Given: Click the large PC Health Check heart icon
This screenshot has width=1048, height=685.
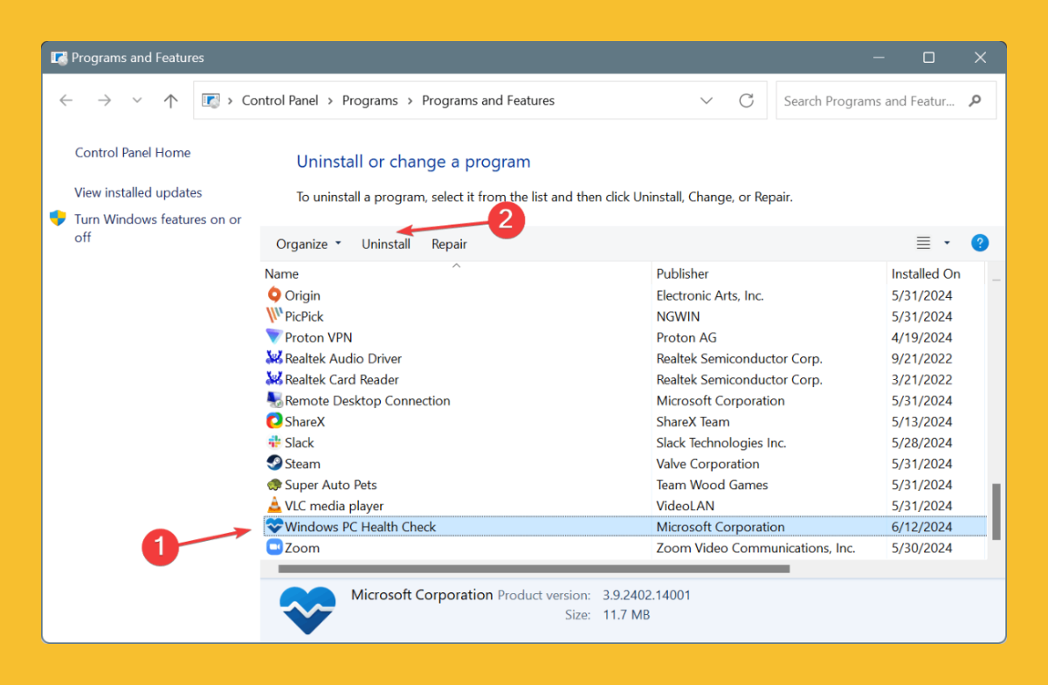Looking at the screenshot, I should tap(307, 609).
